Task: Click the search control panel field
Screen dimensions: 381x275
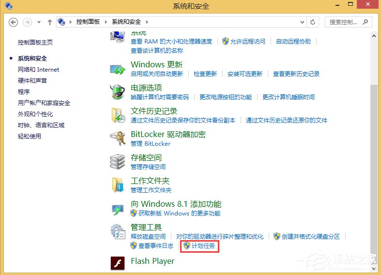Action: click(x=344, y=22)
